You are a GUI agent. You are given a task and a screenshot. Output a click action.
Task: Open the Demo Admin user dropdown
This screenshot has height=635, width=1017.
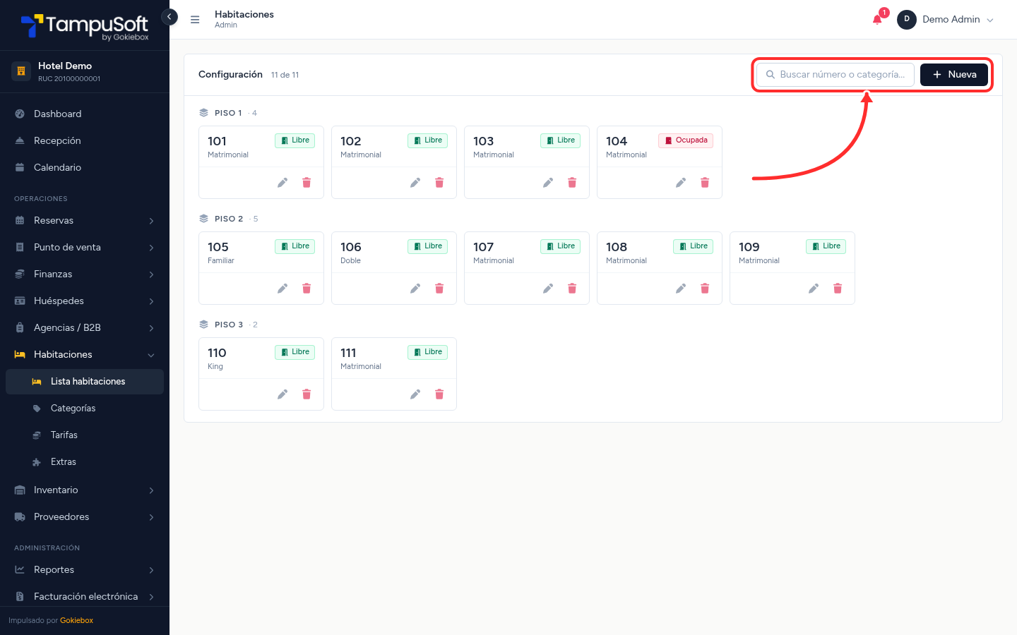(946, 20)
